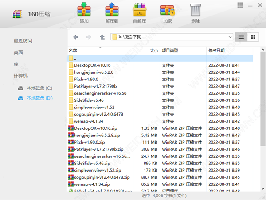Open 最近访问 in the sidebar
Screen dimensions: 266x200
coord(23,41)
